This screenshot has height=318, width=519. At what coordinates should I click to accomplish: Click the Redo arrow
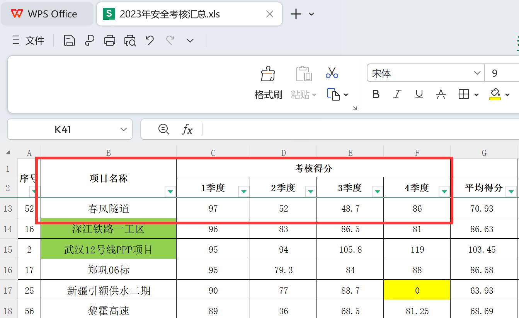click(x=170, y=40)
